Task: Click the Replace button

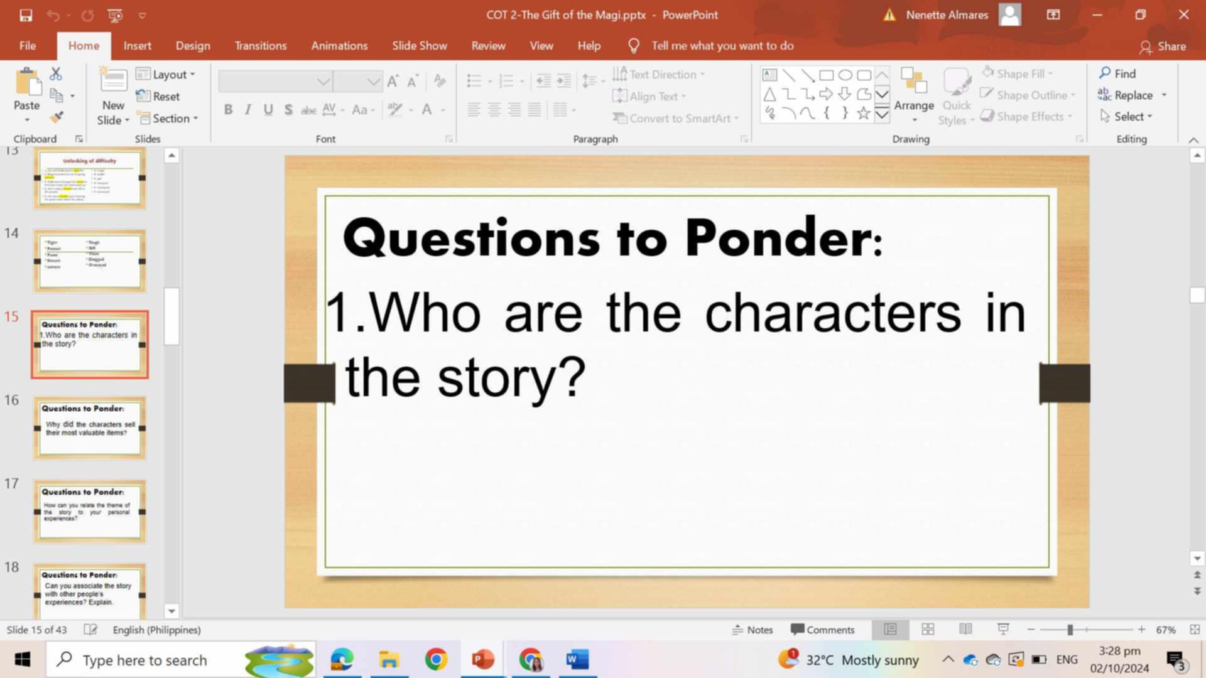Action: pyautogui.click(x=1124, y=95)
